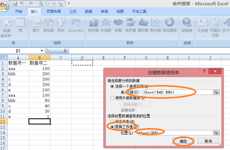Cancel the dialog with 取消 button
Screen dimensions: 230x150
click(208, 141)
